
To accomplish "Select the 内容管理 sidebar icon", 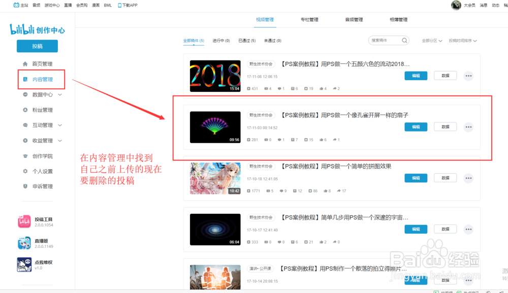I will pos(25,79).
